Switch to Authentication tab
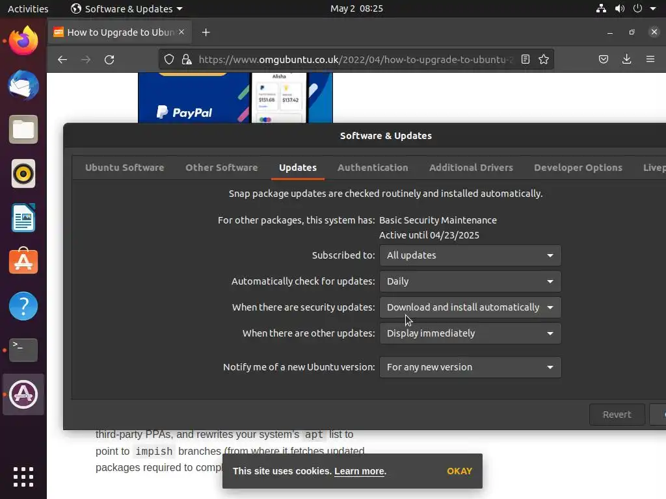Viewport: 666px width, 499px height. click(x=373, y=168)
